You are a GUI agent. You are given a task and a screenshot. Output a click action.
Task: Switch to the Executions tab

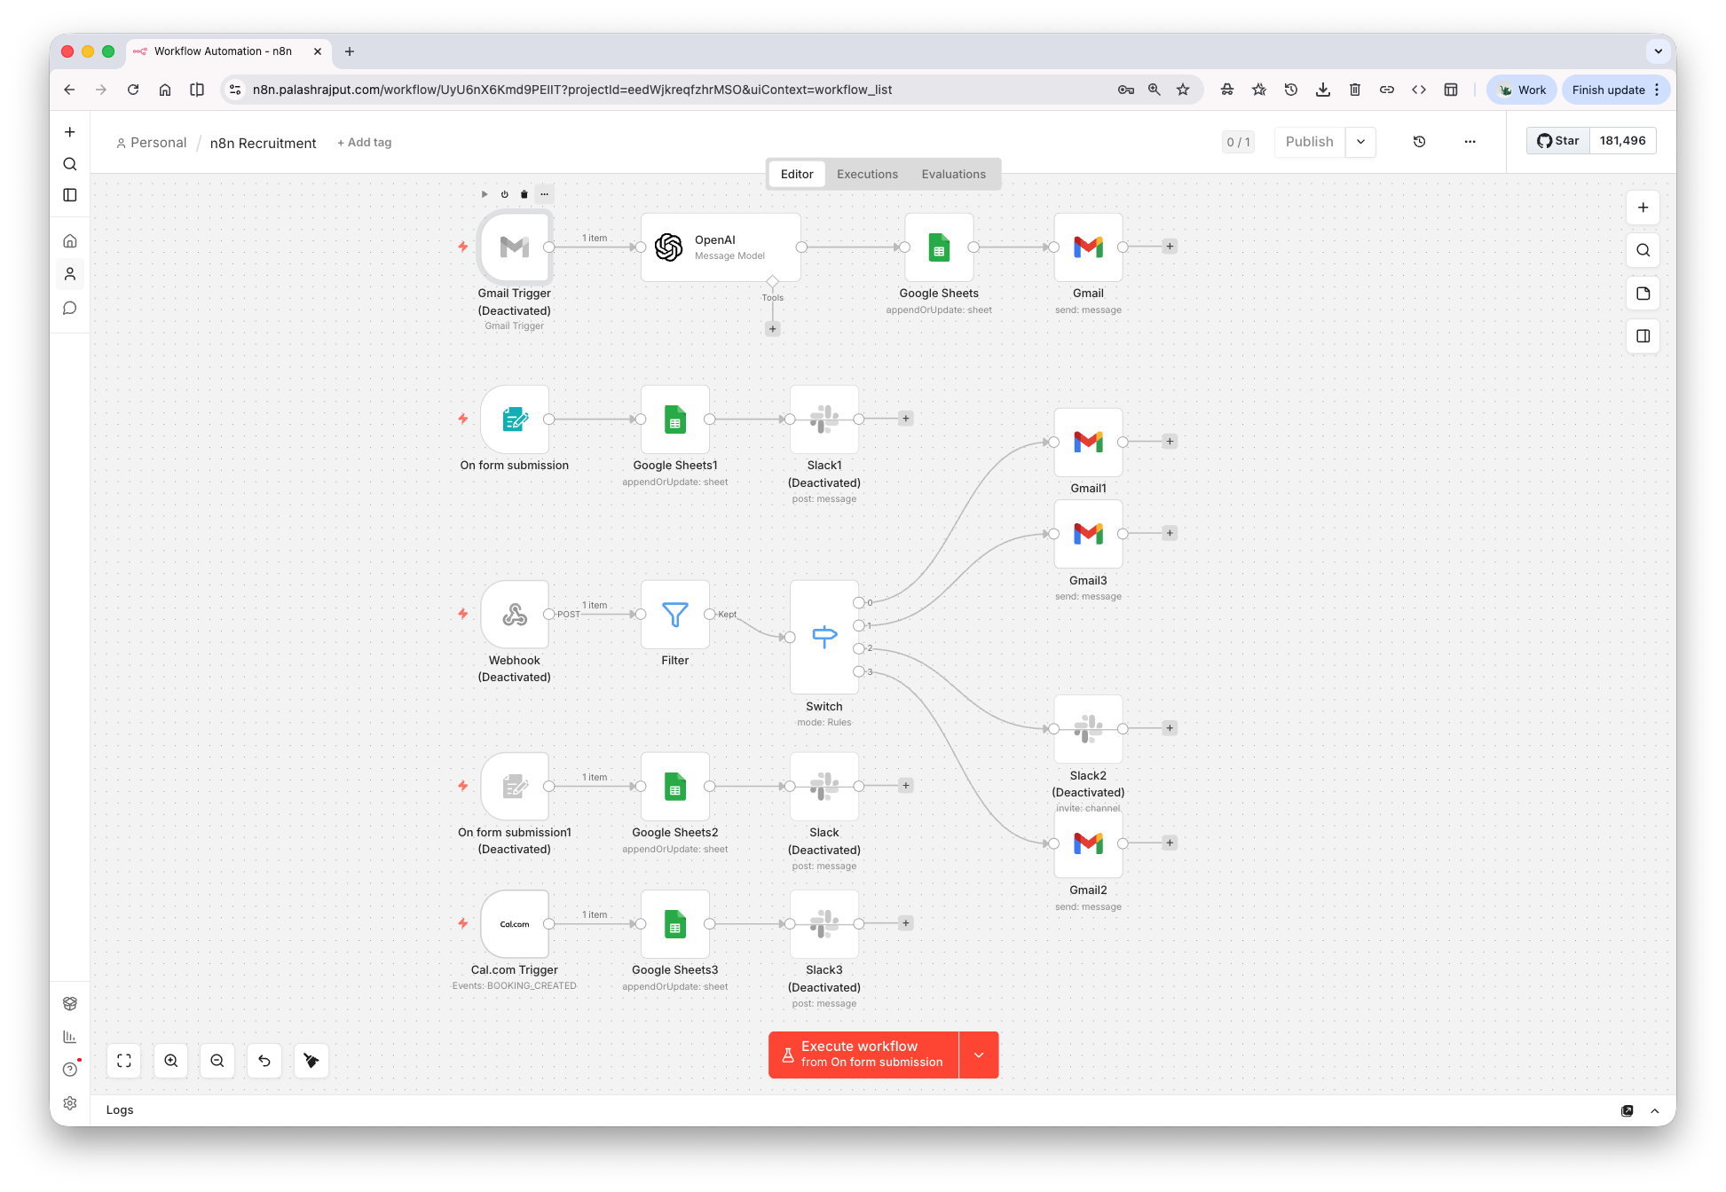867,174
